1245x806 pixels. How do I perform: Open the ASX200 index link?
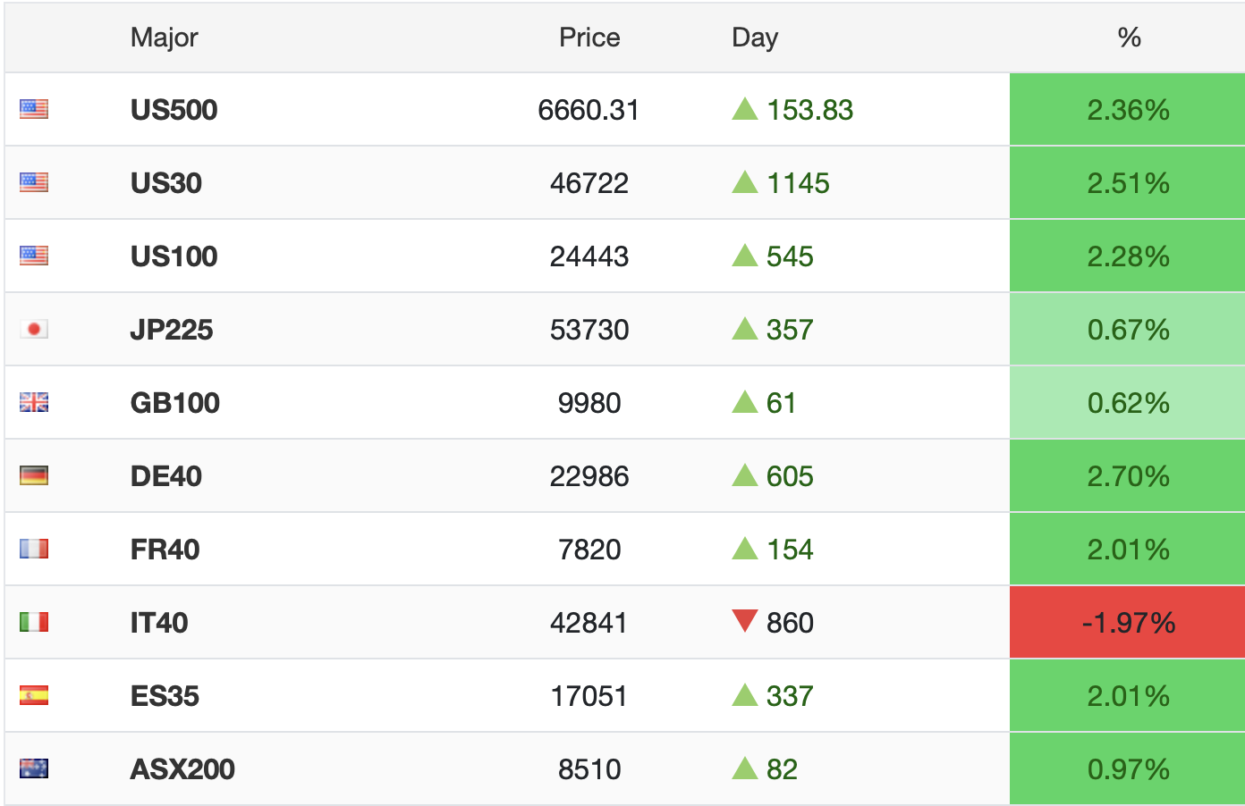182,769
